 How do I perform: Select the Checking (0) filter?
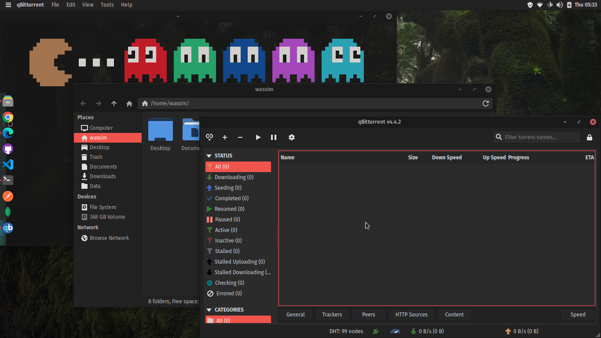click(238, 283)
